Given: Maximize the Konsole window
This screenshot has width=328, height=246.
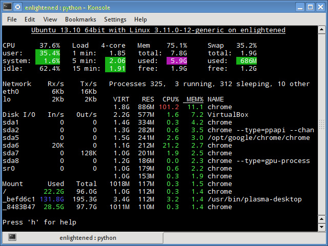Looking at the screenshot, I should [310, 7].
